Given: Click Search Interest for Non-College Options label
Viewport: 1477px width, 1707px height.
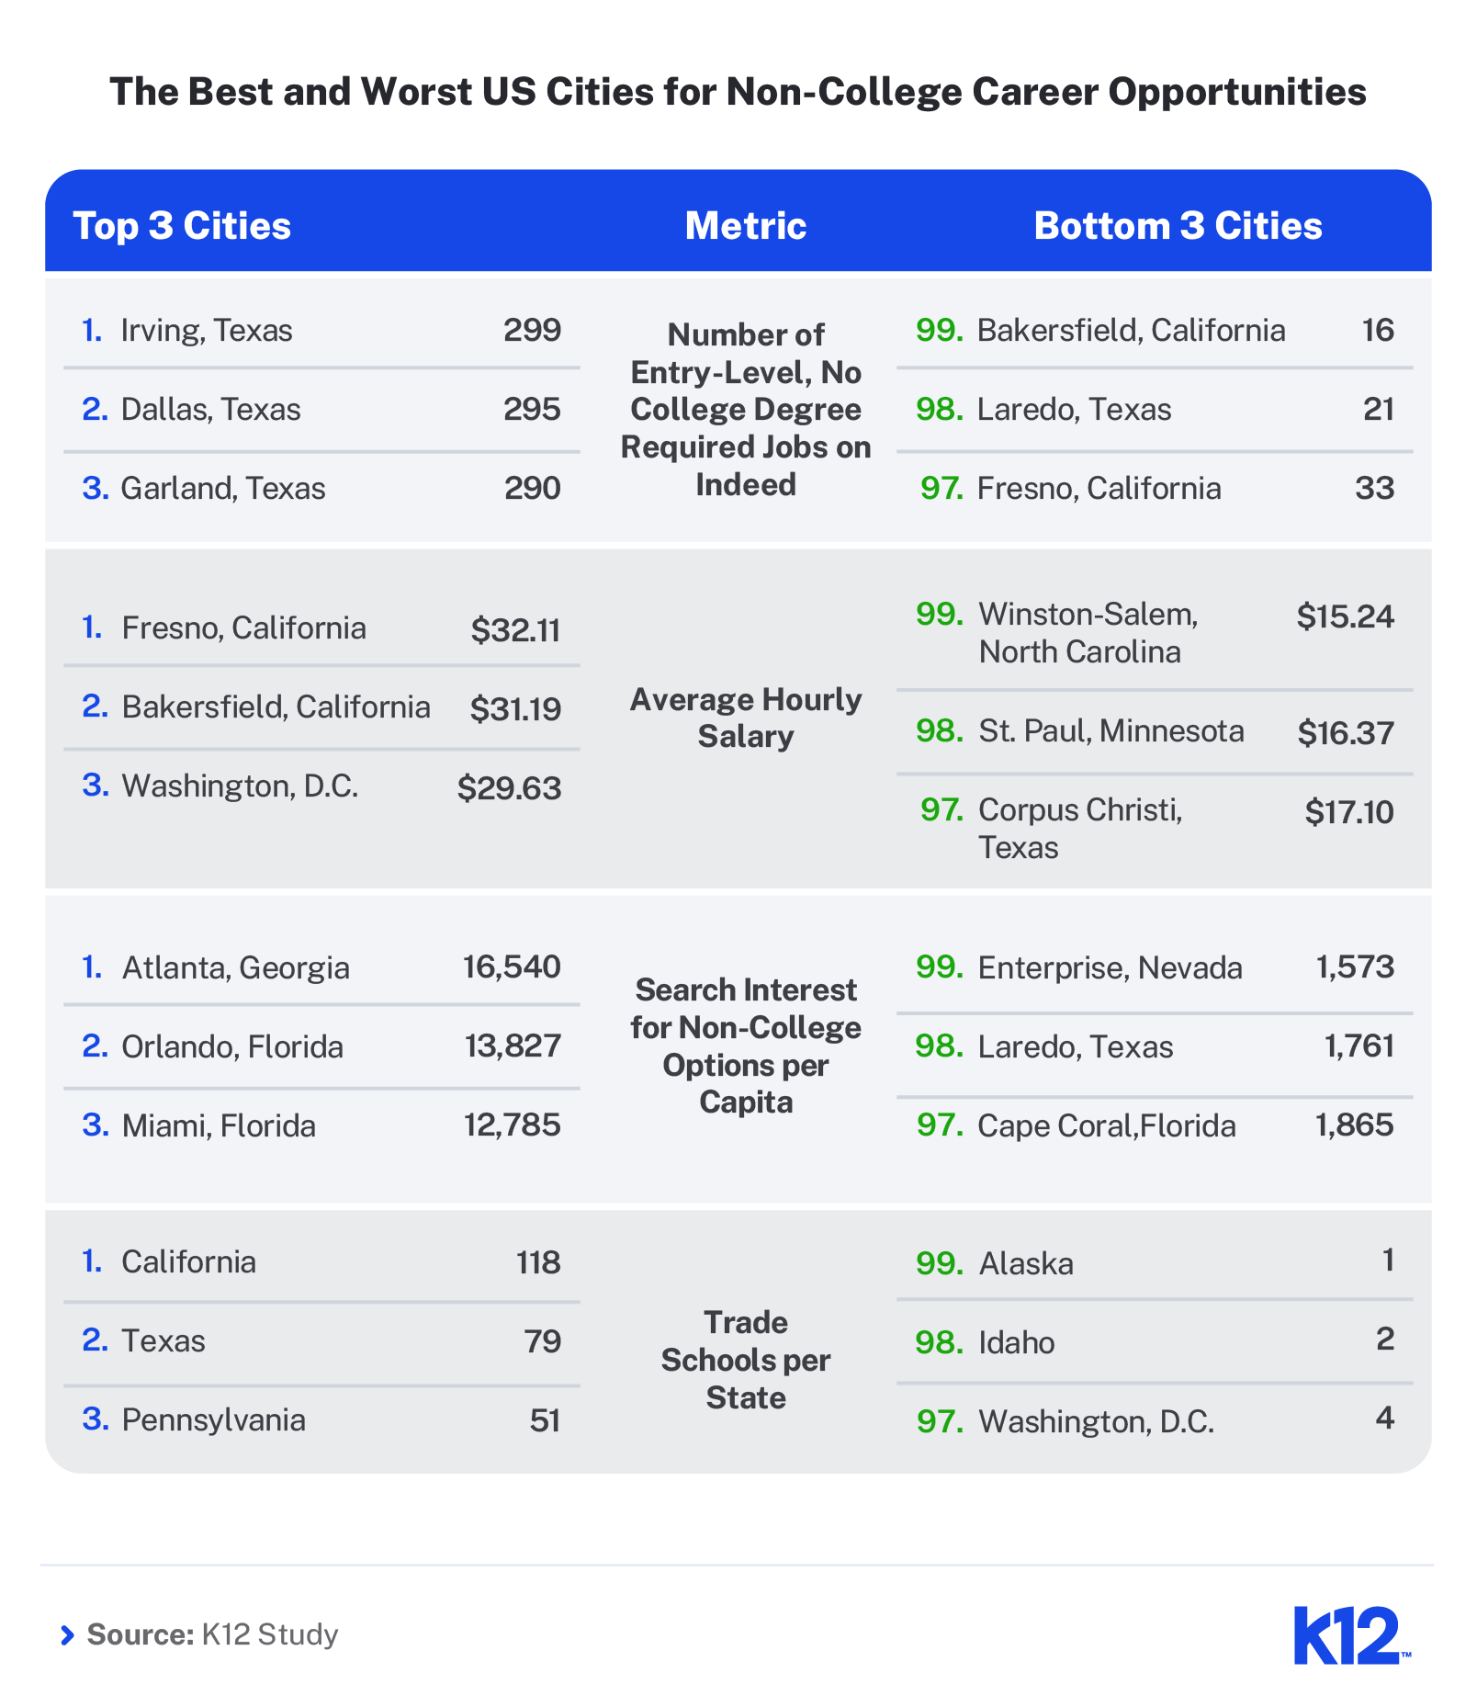Looking at the screenshot, I should (x=746, y=1046).
